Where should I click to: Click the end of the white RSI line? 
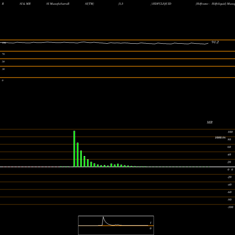coord(208,43)
